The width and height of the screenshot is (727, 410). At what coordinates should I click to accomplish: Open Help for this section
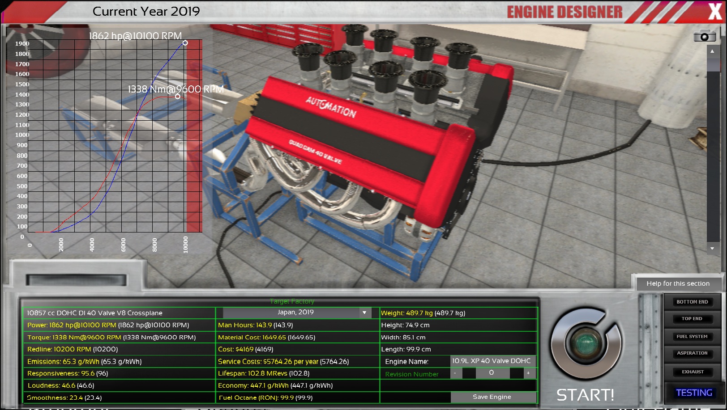click(678, 283)
